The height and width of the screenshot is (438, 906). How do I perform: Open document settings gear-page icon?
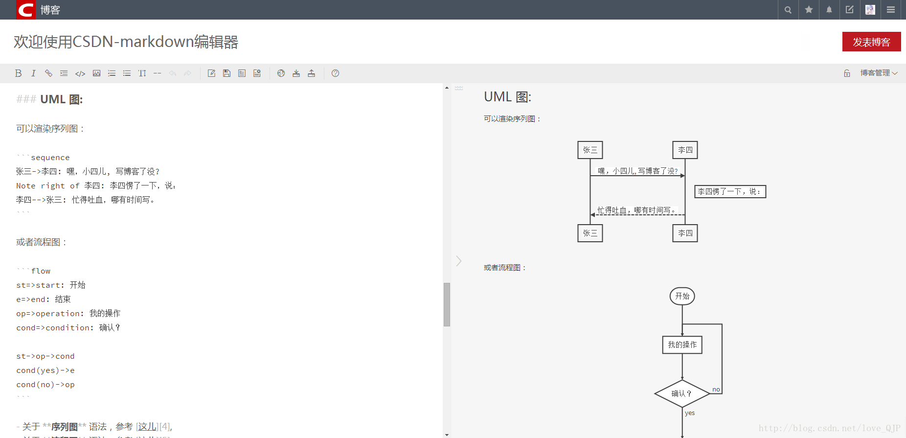tap(257, 73)
